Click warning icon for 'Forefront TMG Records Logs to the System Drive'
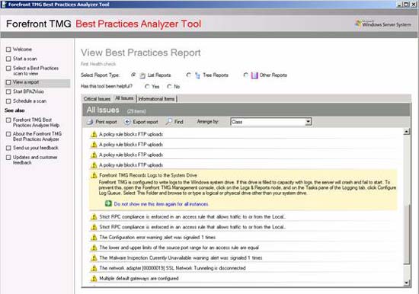 click(94, 175)
